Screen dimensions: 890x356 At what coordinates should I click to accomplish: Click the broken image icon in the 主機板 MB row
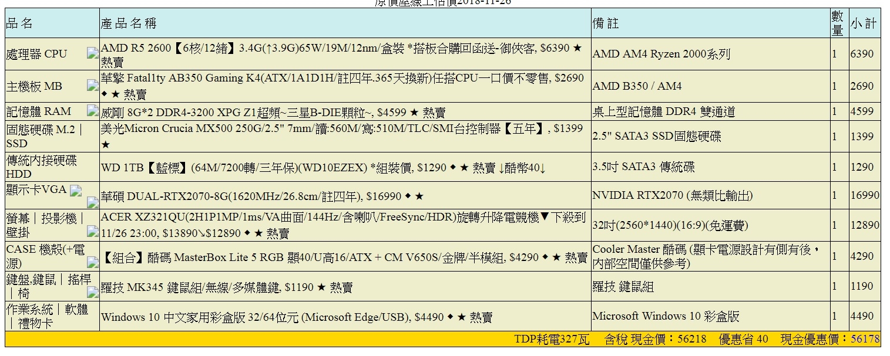(92, 85)
